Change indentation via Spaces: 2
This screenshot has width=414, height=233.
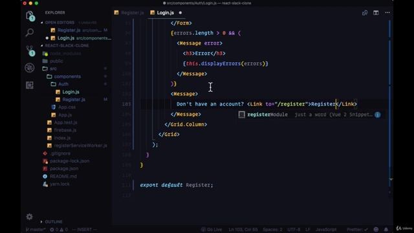pos(272,230)
